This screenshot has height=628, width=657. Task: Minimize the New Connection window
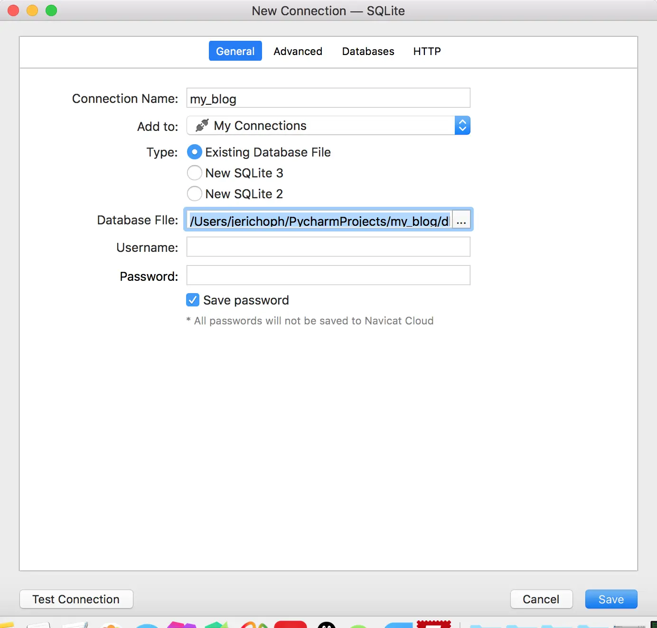pyautogui.click(x=32, y=10)
